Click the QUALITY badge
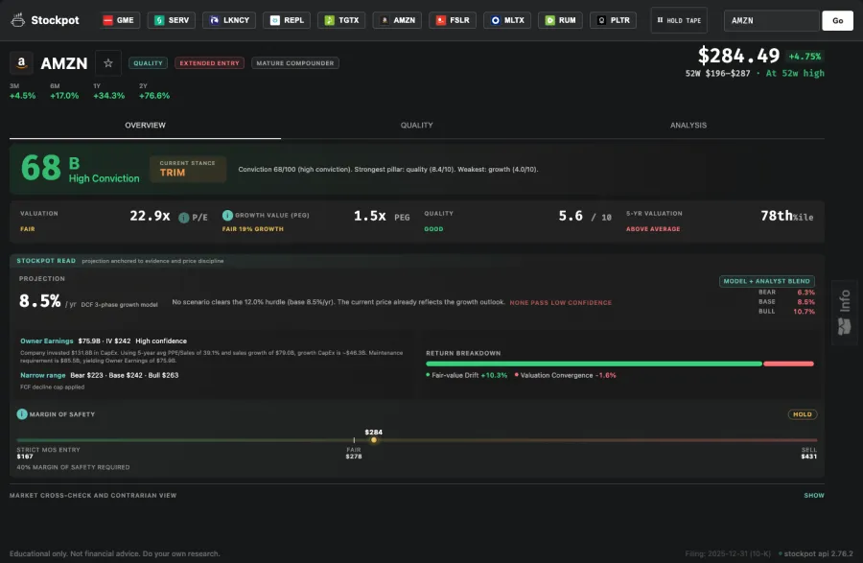Screen dimensions: 863x563 pyautogui.click(x=148, y=63)
